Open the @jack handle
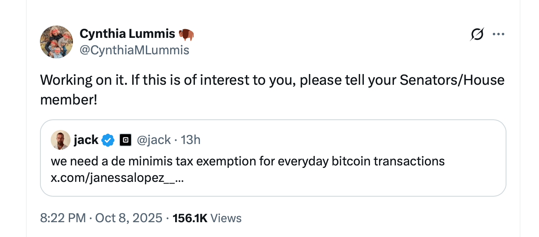539x237 pixels. (x=153, y=140)
